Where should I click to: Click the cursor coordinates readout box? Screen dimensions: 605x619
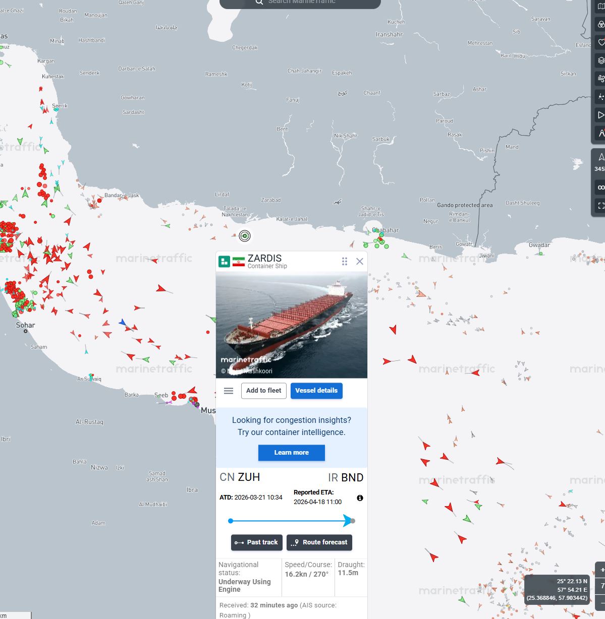557,589
